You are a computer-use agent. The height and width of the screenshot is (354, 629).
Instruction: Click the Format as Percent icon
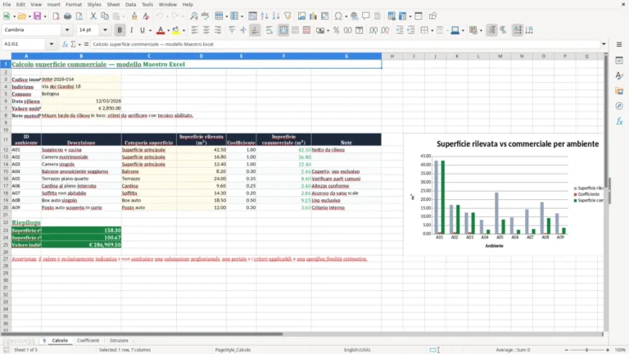pos(336,30)
